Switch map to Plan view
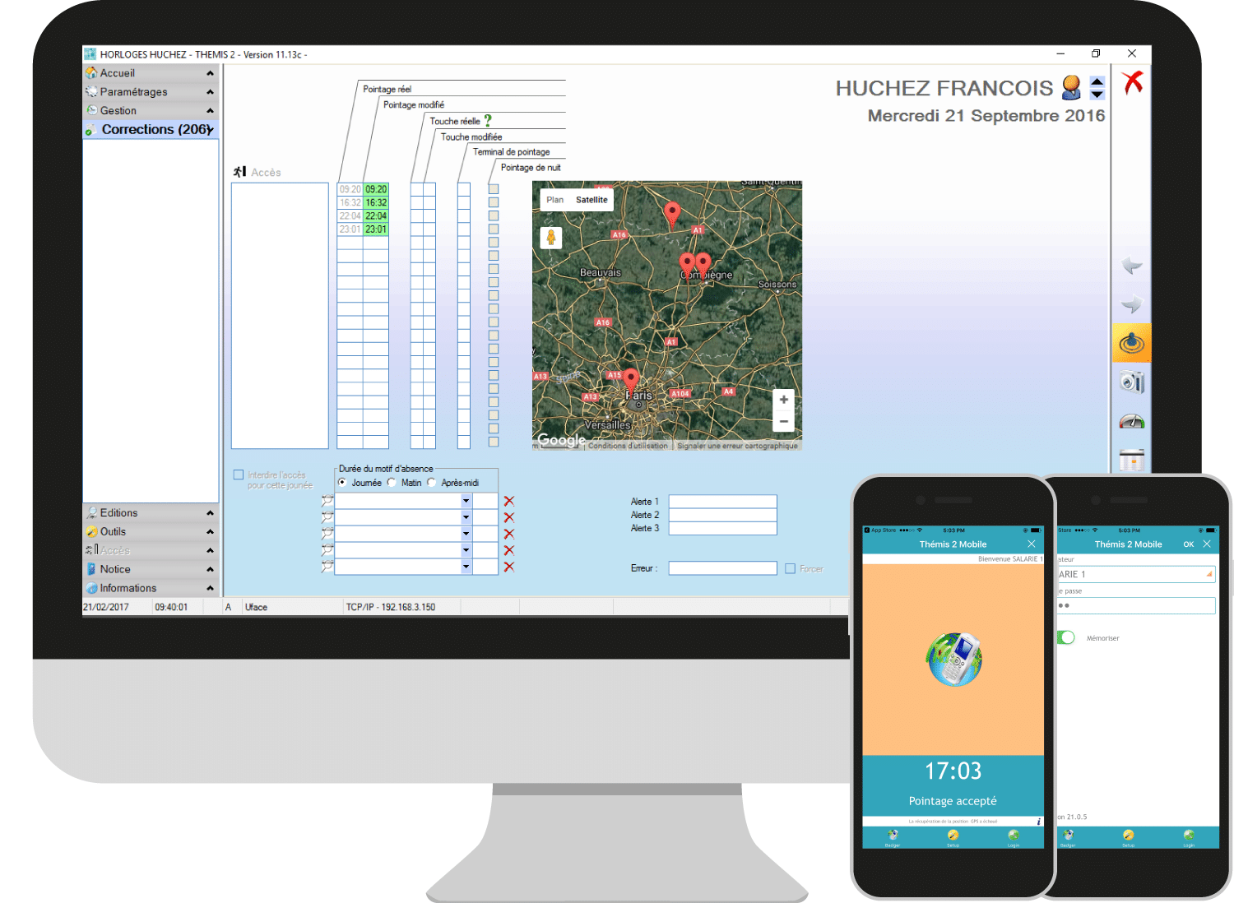The width and height of the screenshot is (1234, 903). coord(555,200)
